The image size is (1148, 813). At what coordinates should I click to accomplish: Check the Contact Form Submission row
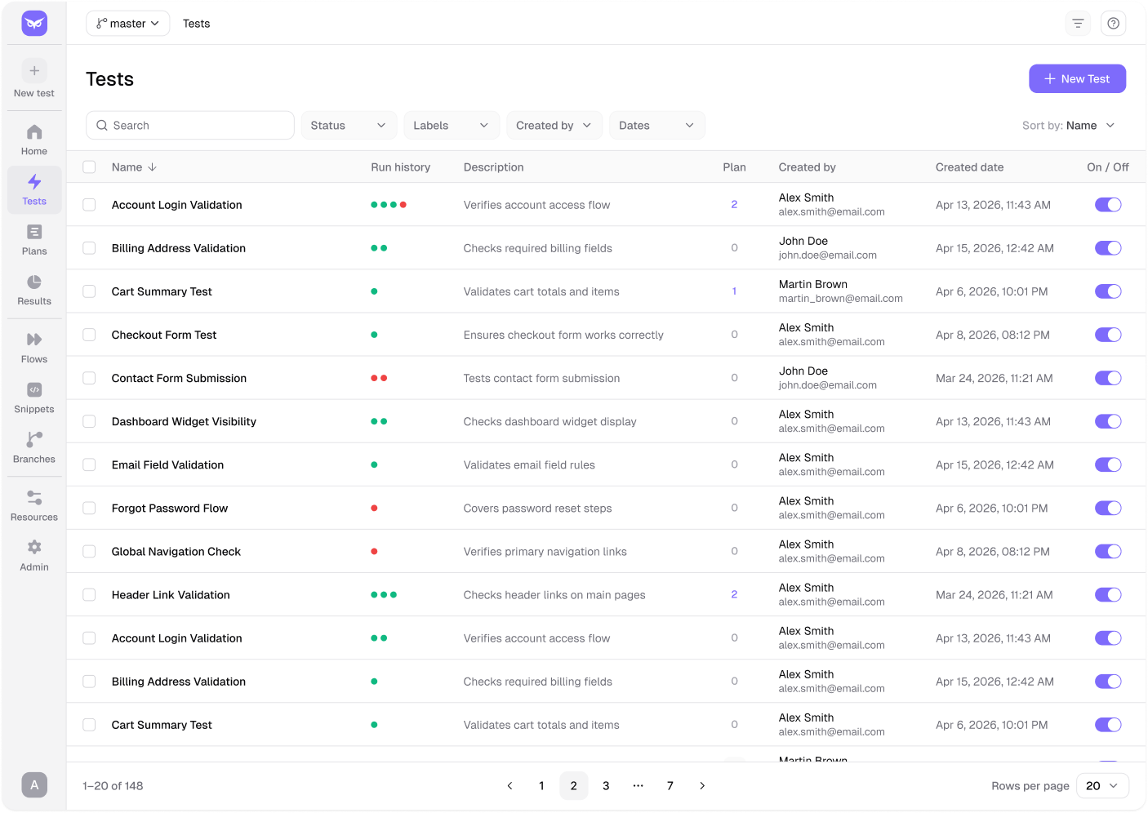tap(89, 378)
